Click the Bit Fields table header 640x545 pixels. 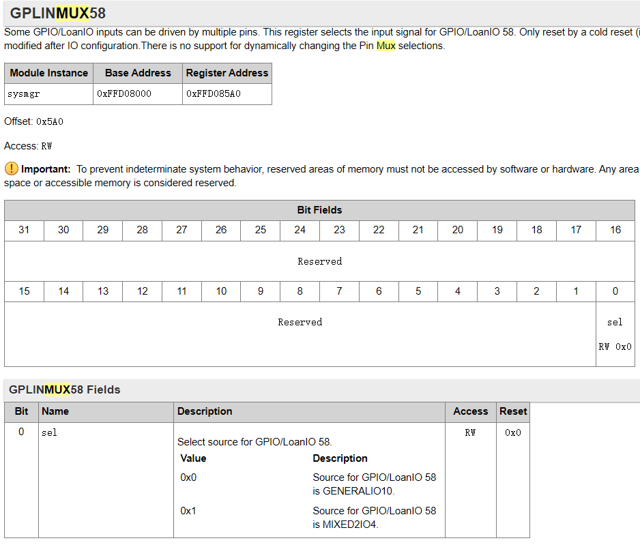click(319, 210)
